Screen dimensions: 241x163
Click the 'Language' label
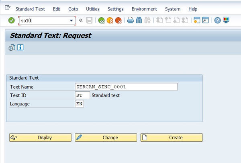(20, 104)
